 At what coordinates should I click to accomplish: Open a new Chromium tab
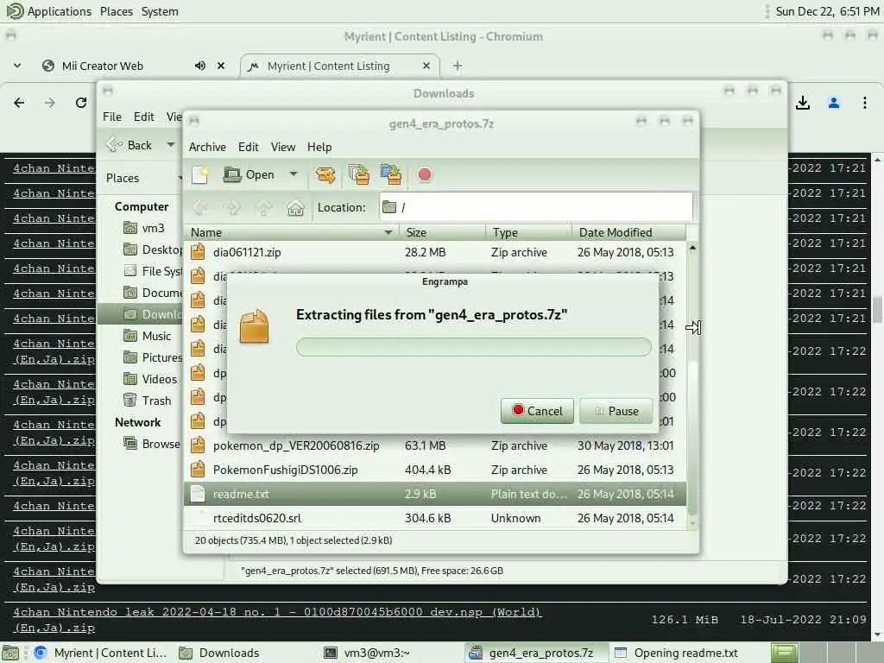pos(458,66)
